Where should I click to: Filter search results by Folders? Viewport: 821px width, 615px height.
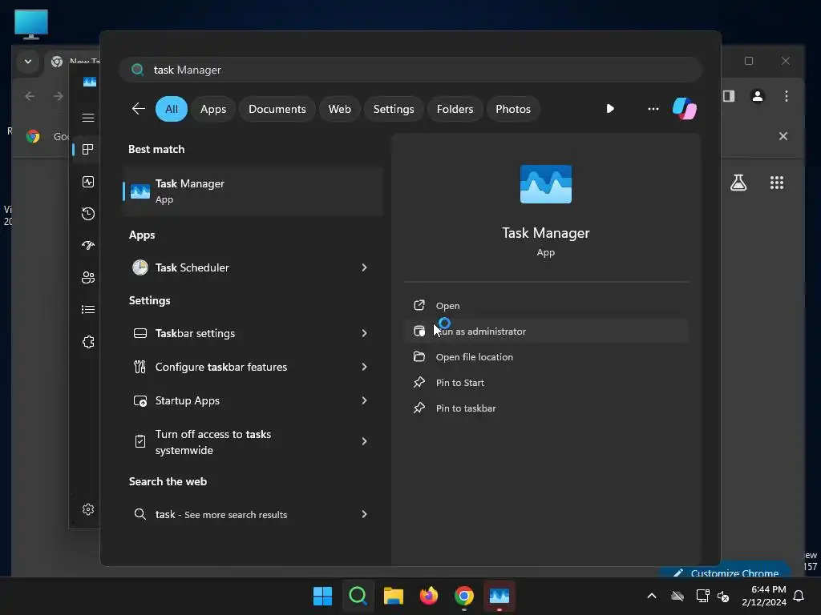(455, 109)
